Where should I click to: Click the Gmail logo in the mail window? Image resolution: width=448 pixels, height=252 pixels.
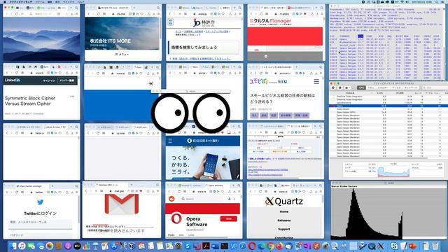[122, 204]
